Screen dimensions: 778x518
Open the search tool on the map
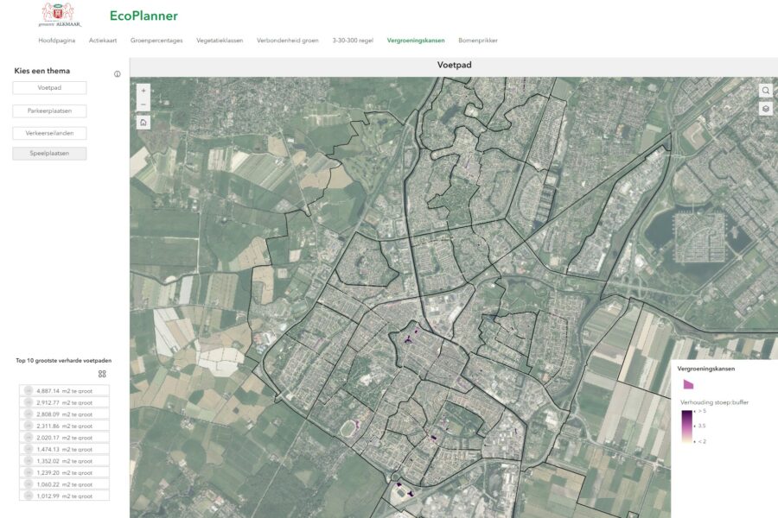coord(764,90)
